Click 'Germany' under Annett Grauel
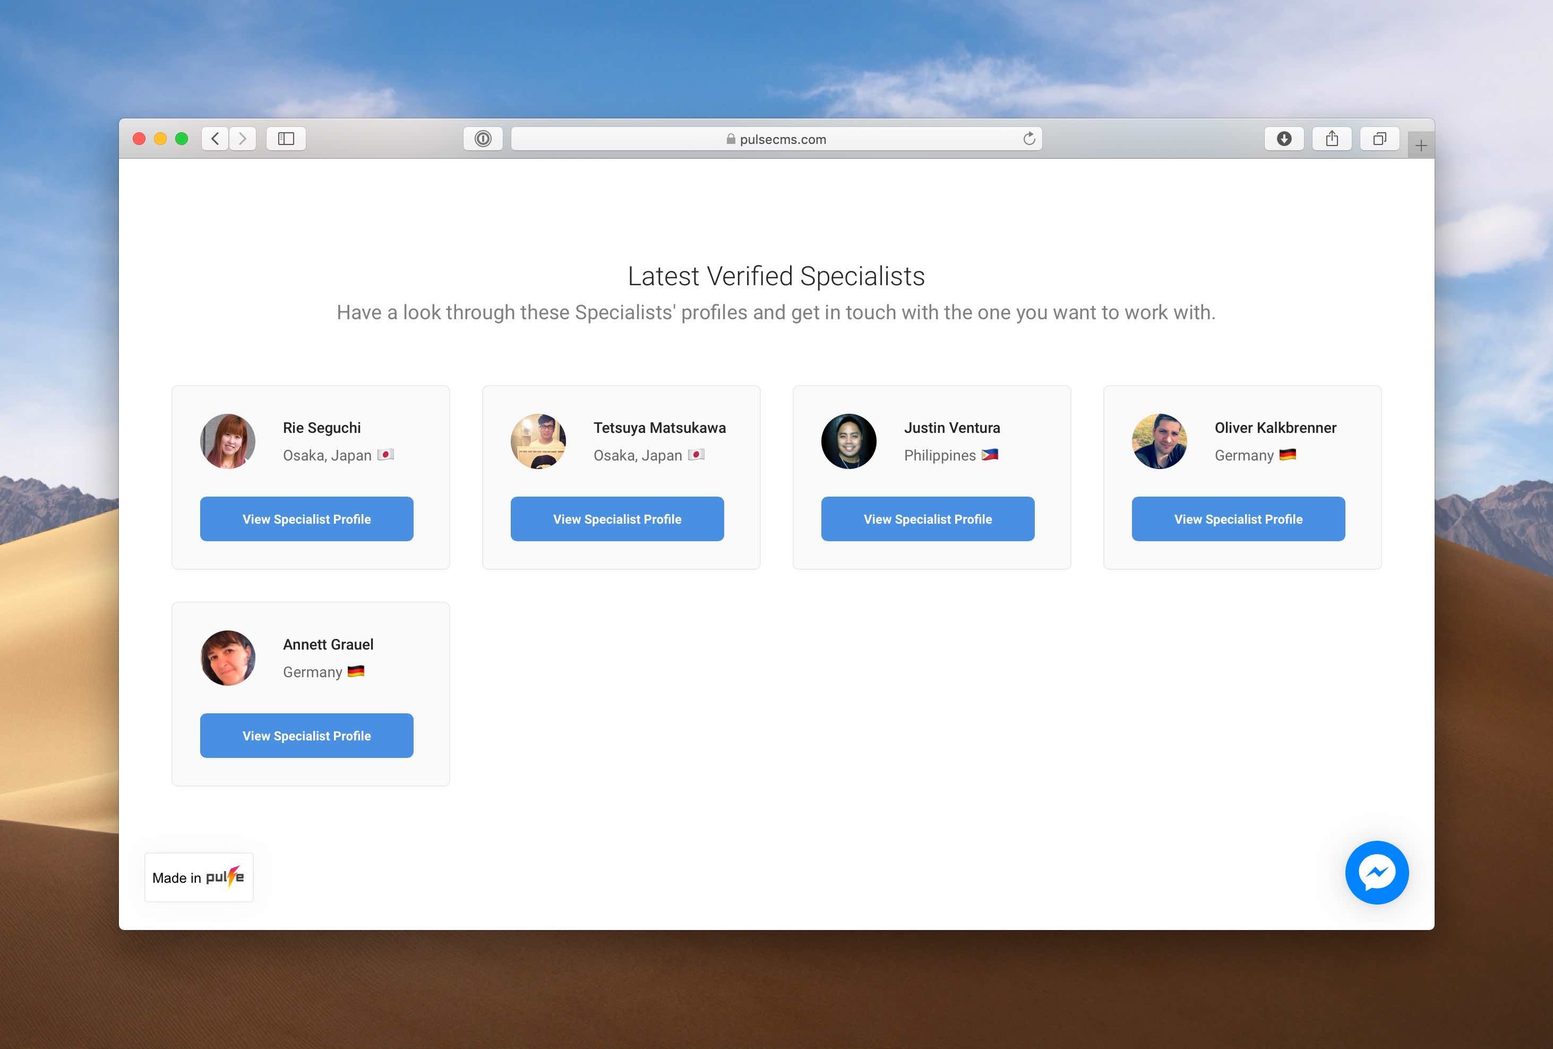Viewport: 1553px width, 1049px height. 312,672
